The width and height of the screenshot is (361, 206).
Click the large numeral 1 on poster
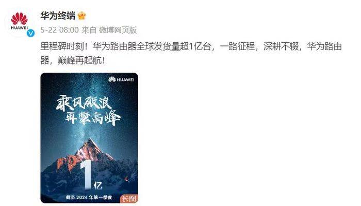coord(87,175)
